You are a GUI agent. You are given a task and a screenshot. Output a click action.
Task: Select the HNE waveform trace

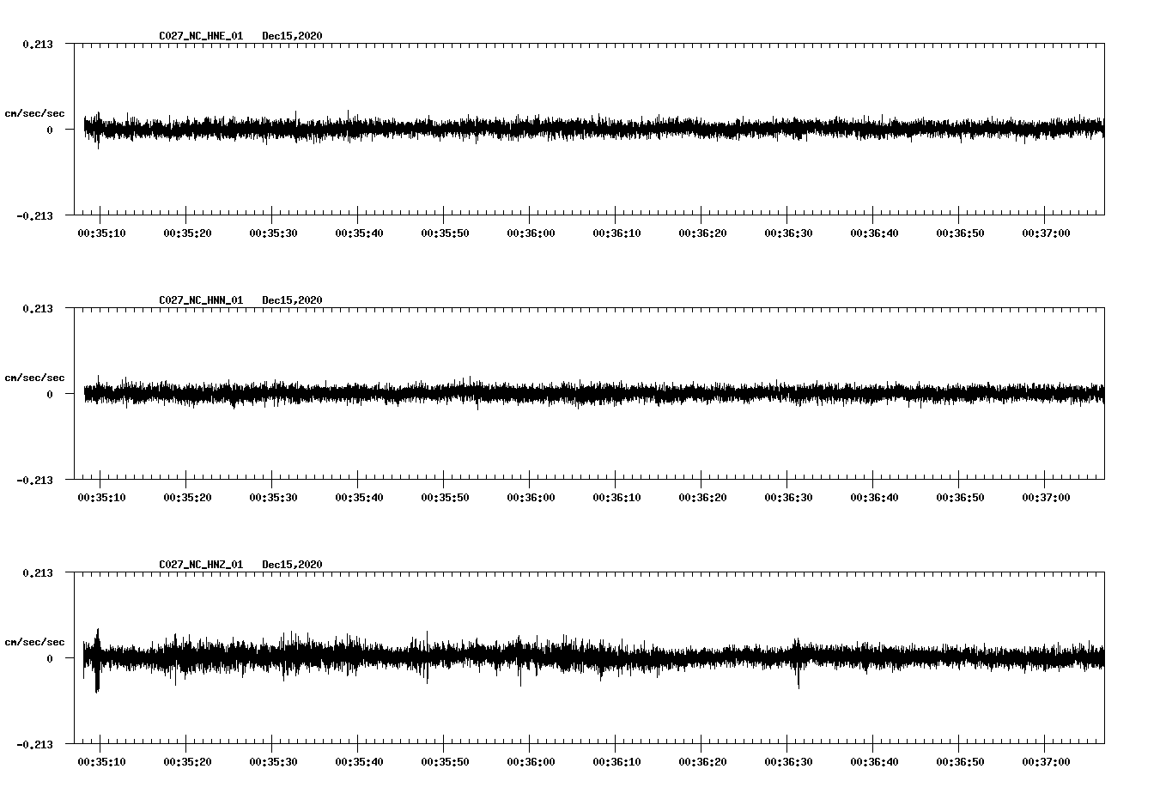click(x=515, y=127)
